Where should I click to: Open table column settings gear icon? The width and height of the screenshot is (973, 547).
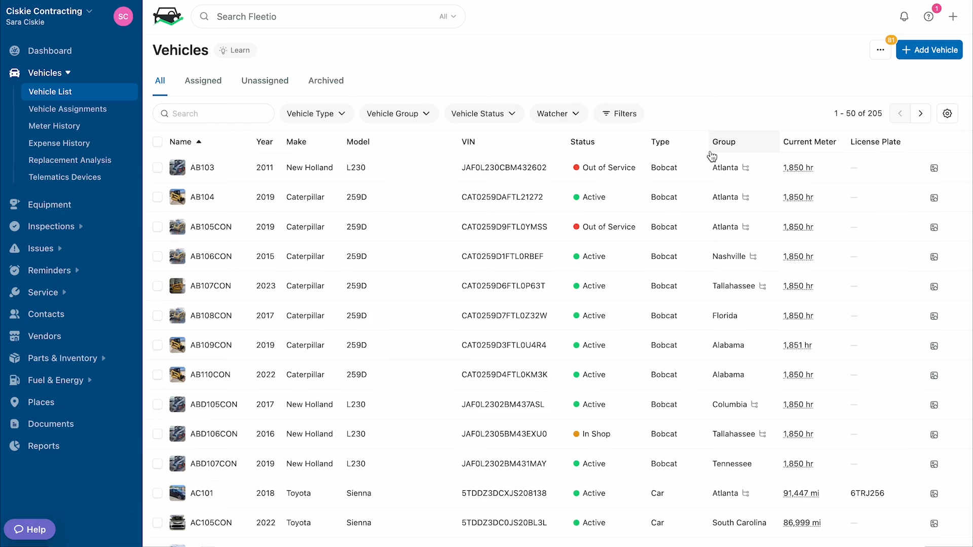(x=947, y=113)
